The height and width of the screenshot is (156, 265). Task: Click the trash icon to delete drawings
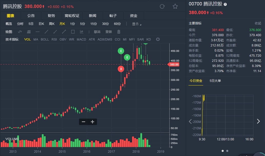pos(119,32)
